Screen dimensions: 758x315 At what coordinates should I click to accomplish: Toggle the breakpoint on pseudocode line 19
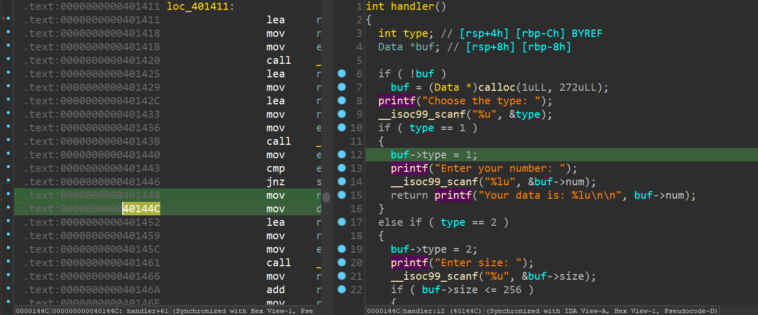click(342, 249)
